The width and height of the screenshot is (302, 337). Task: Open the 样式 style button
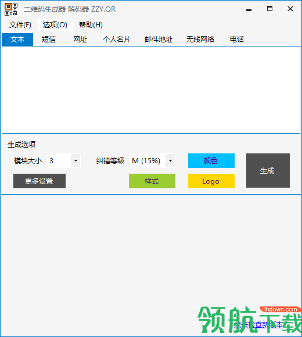[x=152, y=181]
